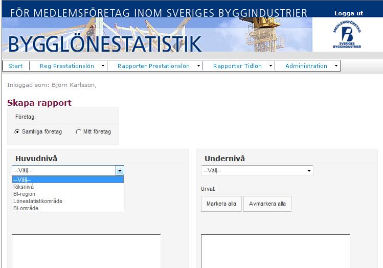Open the Start menu item
Image resolution: width=383 pixels, height=268 pixels.
pyautogui.click(x=15, y=66)
